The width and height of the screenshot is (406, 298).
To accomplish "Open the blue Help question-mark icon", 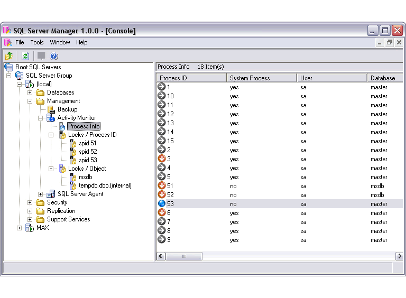I will [54, 56].
